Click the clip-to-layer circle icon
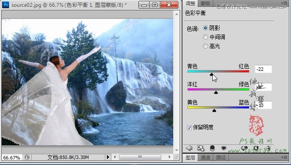This screenshot has width=291, height=165. 212,148
